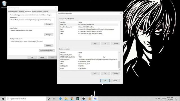Open User Profiles Settings button

[x=49, y=35]
